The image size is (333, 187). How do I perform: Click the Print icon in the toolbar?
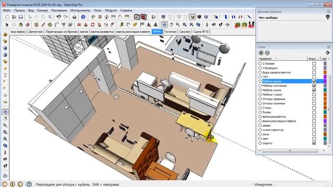click(x=74, y=17)
